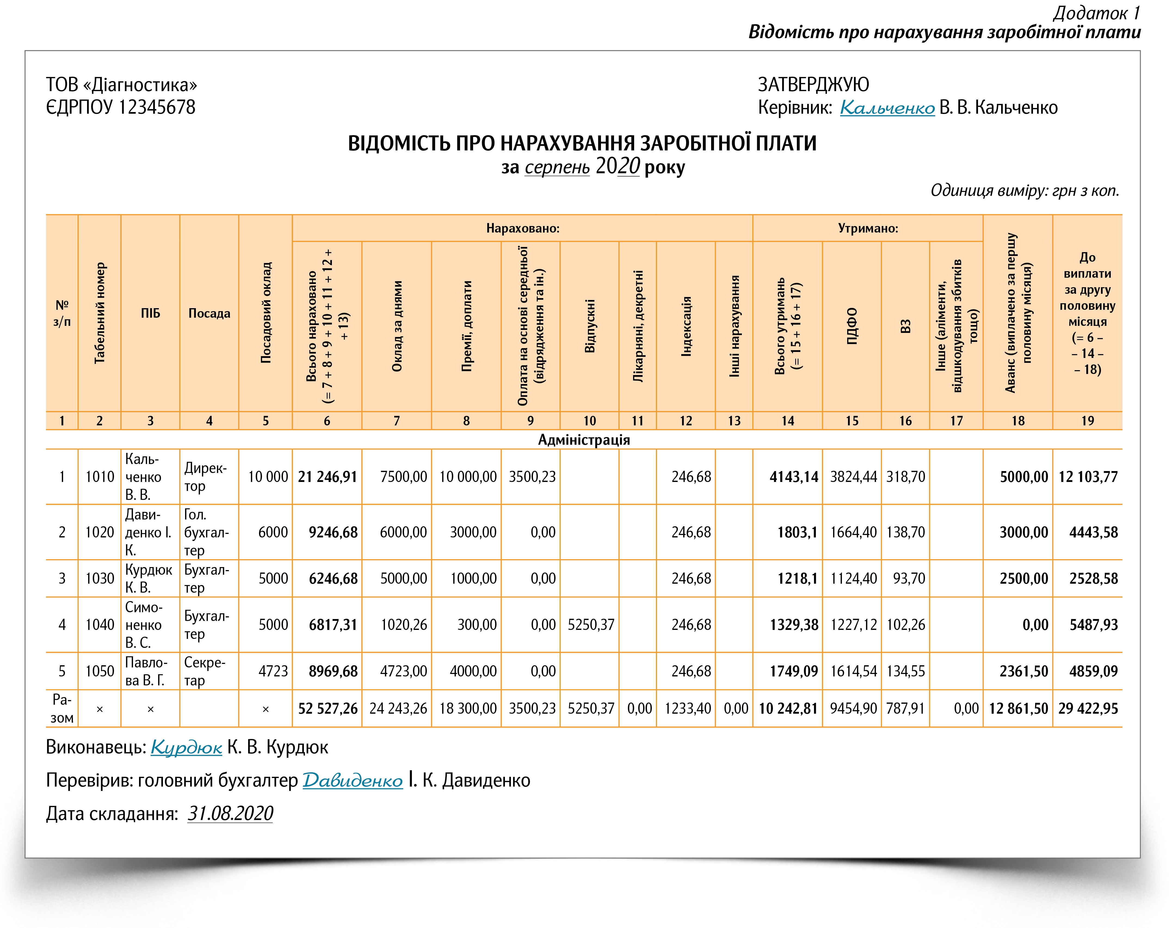Click the Нараховано: column group header

(523, 228)
